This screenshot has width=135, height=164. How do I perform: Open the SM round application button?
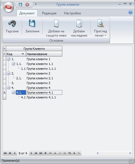[x=8, y=7]
